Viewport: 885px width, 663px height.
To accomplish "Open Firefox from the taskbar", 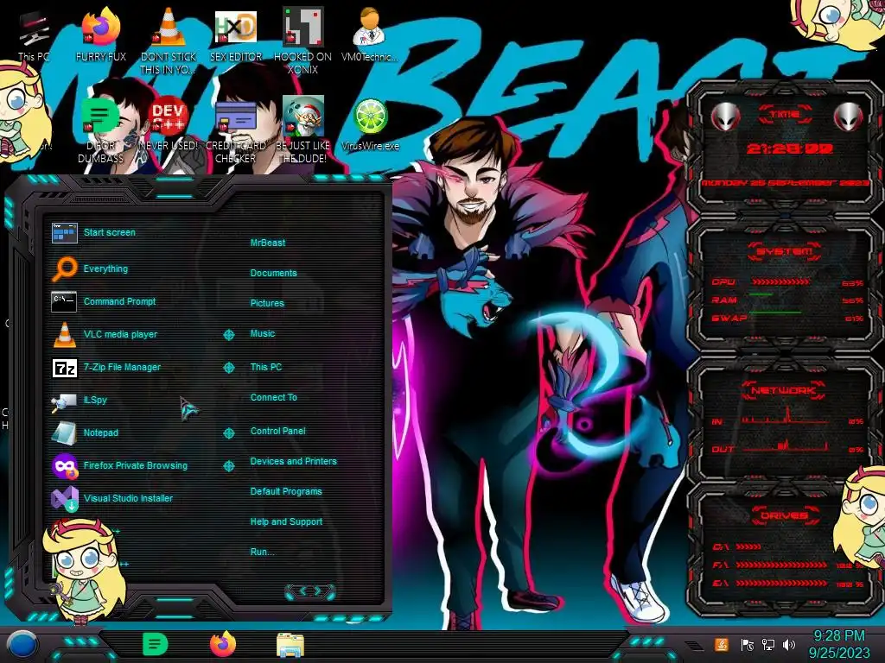I will (x=223, y=644).
